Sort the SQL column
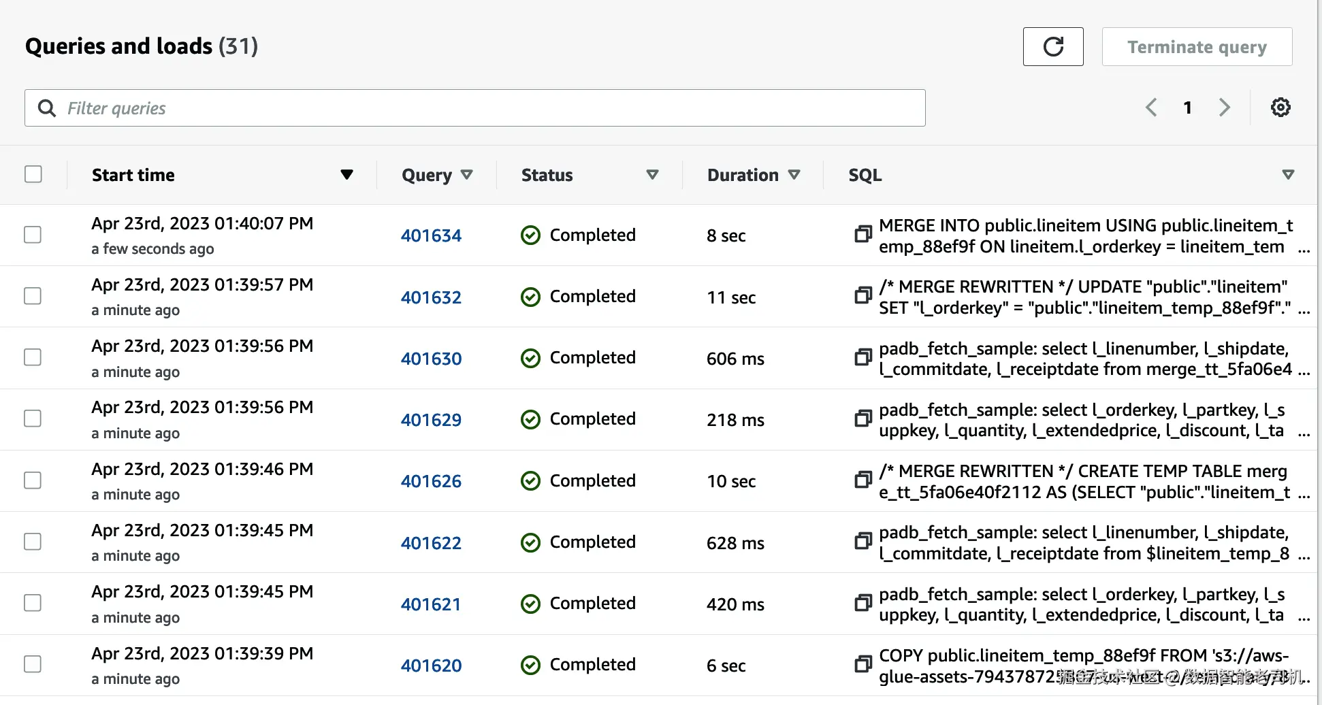The image size is (1322, 705). point(1287,175)
